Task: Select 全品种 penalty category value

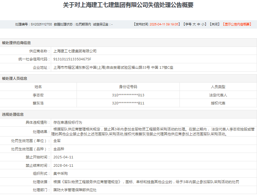Action: 59,149
